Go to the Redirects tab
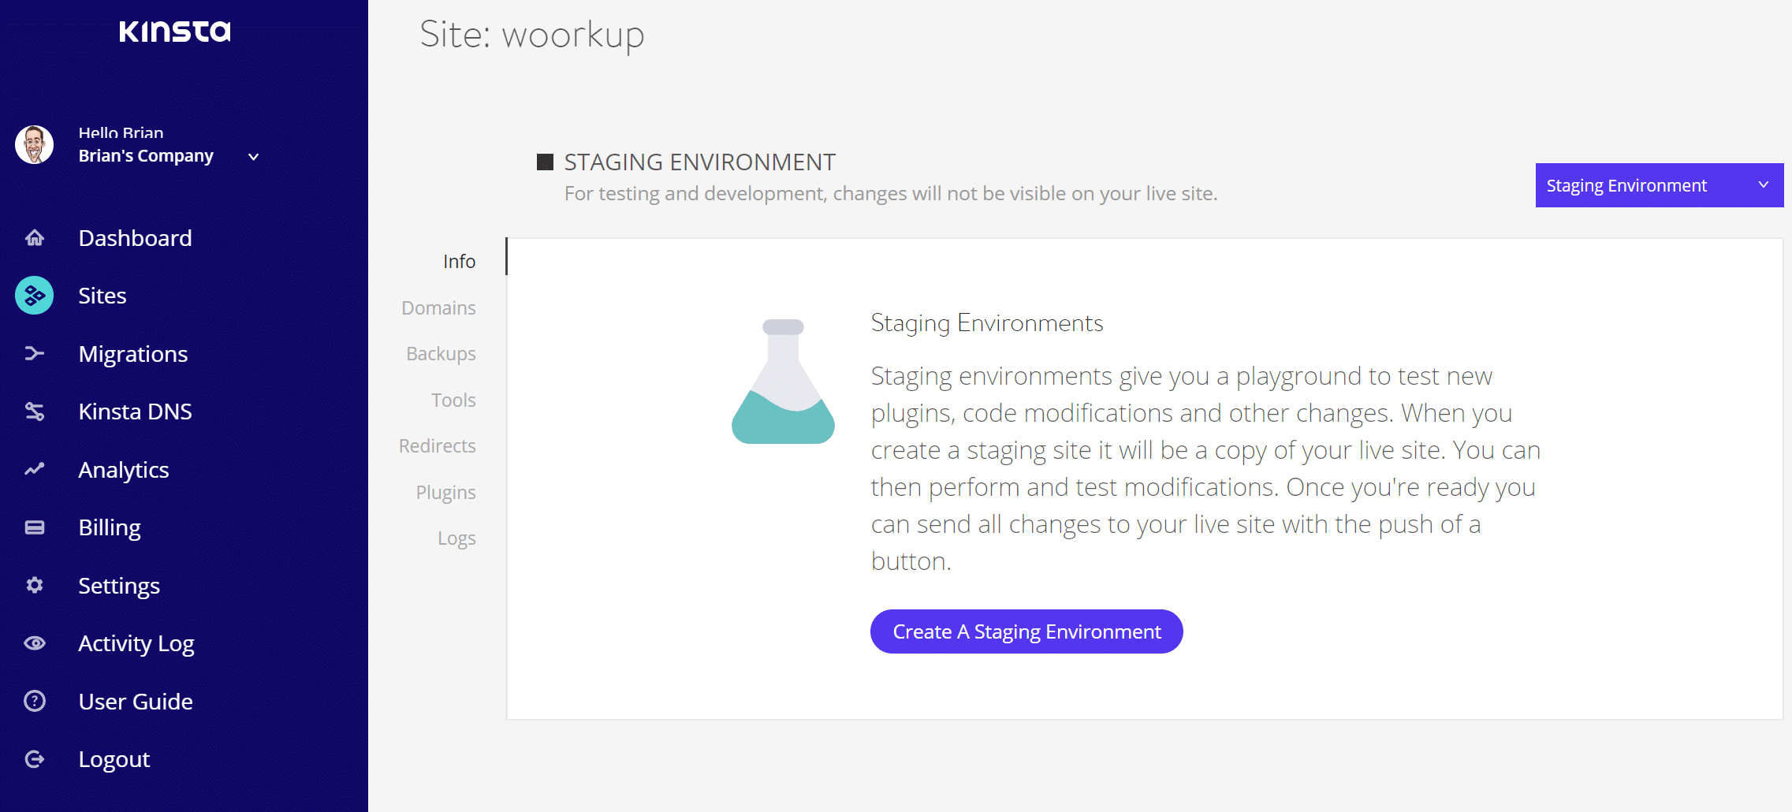 (438, 446)
